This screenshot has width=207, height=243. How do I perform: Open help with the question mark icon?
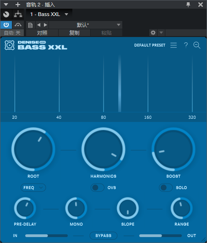pos(186,45)
